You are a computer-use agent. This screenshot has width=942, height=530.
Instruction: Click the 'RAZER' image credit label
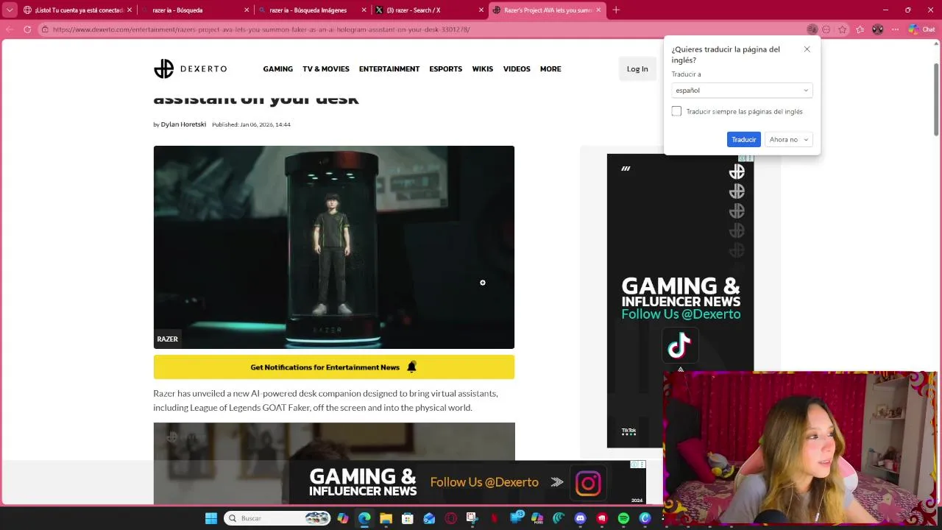click(x=167, y=339)
